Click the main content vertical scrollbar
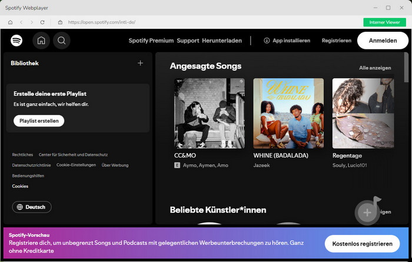412x262 pixels. click(406, 68)
